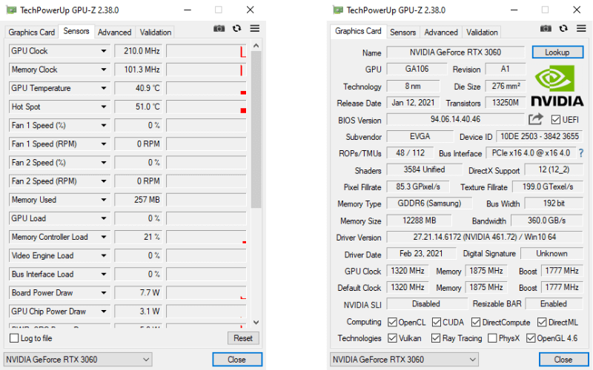Click BIOS Version field 94.06.14.40.46
Viewport: 593px width, 370px height.
point(455,119)
